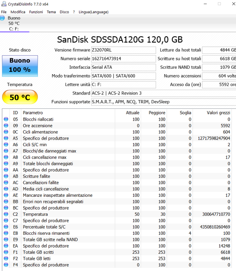Click the Buono 100 % health status button
Screen dimensions: 236x271
(x=20, y=66)
